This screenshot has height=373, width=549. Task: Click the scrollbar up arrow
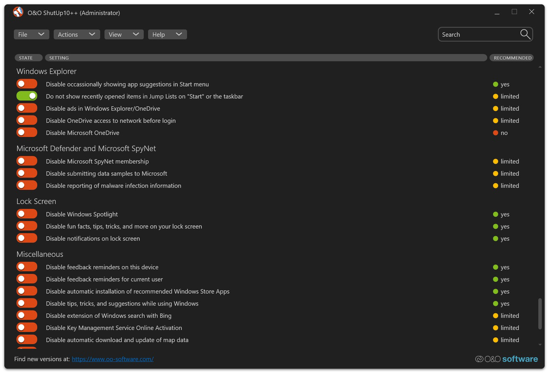pos(540,67)
